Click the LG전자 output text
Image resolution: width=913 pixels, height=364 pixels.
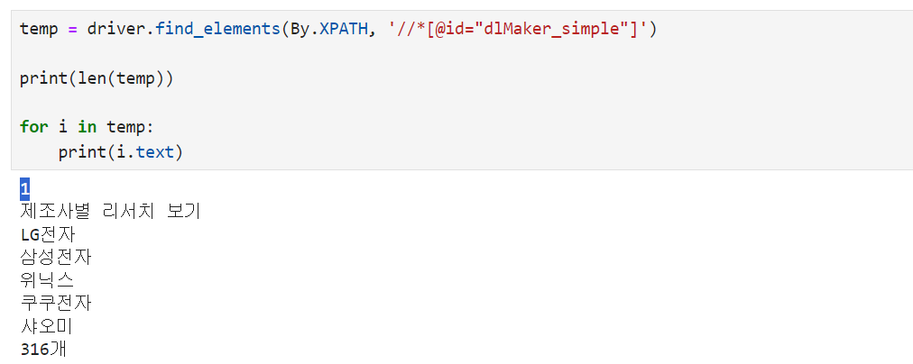[48, 234]
